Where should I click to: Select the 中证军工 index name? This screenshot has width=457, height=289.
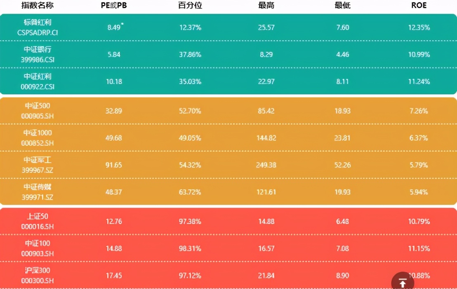37,160
